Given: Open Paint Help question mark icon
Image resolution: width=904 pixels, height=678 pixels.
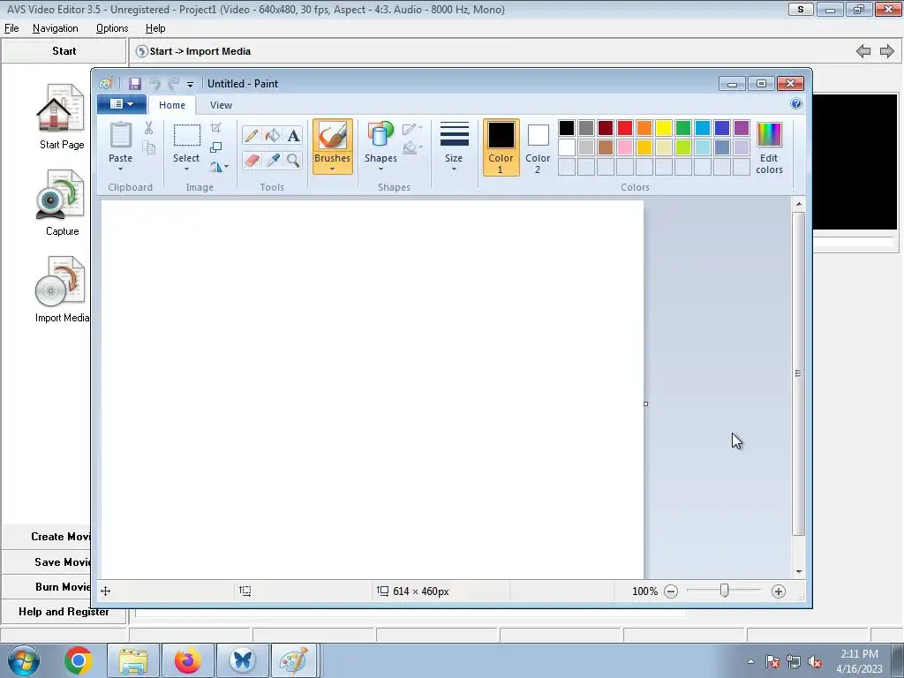Looking at the screenshot, I should (x=796, y=104).
